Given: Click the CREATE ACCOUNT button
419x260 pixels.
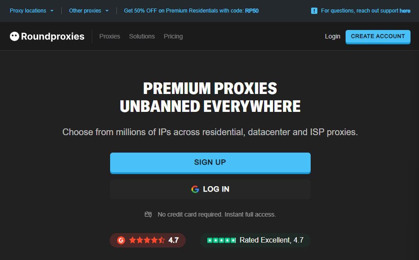Looking at the screenshot, I should coord(378,37).
